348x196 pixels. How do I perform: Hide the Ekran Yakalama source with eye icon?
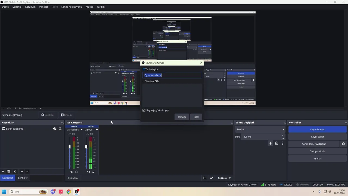pos(55,129)
